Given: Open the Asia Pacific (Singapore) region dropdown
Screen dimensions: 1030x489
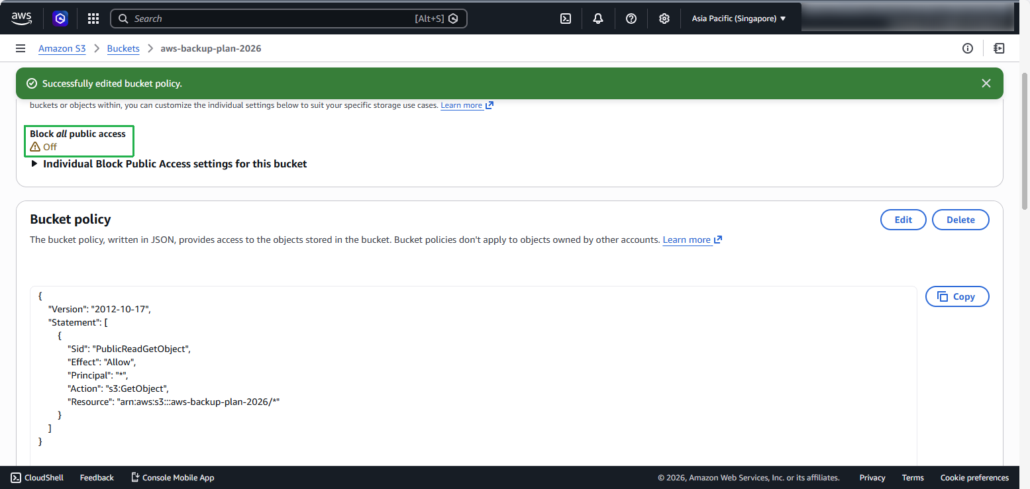Looking at the screenshot, I should pos(739,19).
